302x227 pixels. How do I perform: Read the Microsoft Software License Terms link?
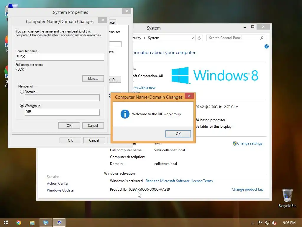coord(179,181)
